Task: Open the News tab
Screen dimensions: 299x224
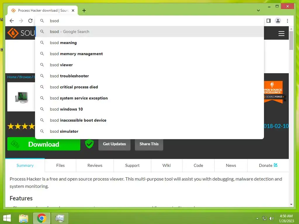Action: point(231,165)
